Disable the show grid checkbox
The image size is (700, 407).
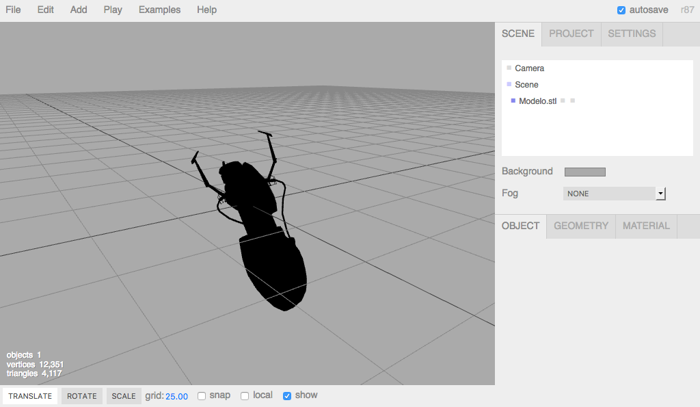click(286, 395)
